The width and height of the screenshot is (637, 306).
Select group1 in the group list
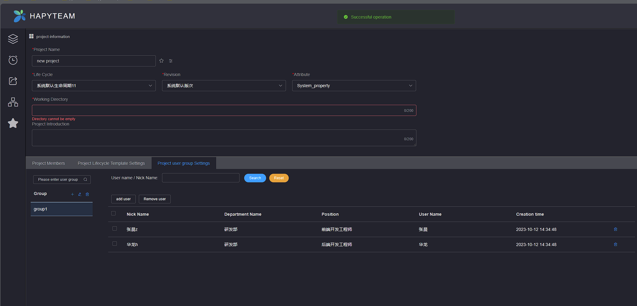coord(62,209)
